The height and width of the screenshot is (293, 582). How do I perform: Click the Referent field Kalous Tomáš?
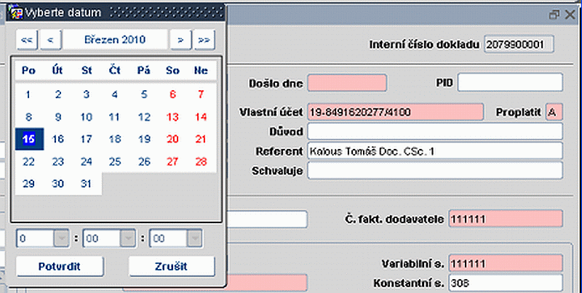435,151
